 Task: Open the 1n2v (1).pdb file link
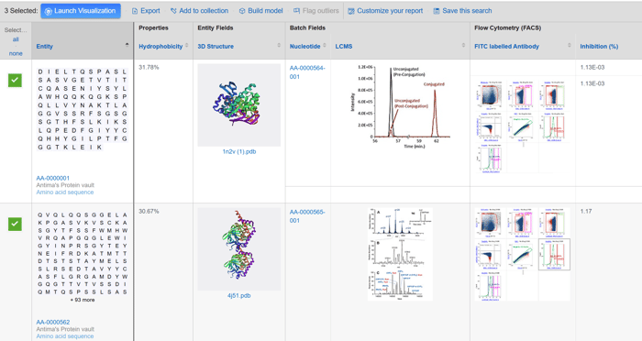click(239, 151)
